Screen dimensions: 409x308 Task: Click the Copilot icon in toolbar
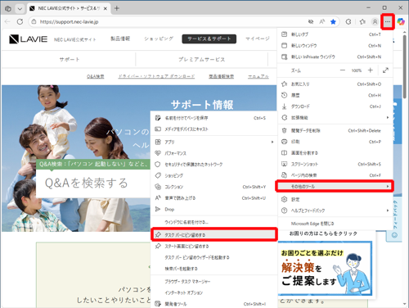(x=401, y=21)
